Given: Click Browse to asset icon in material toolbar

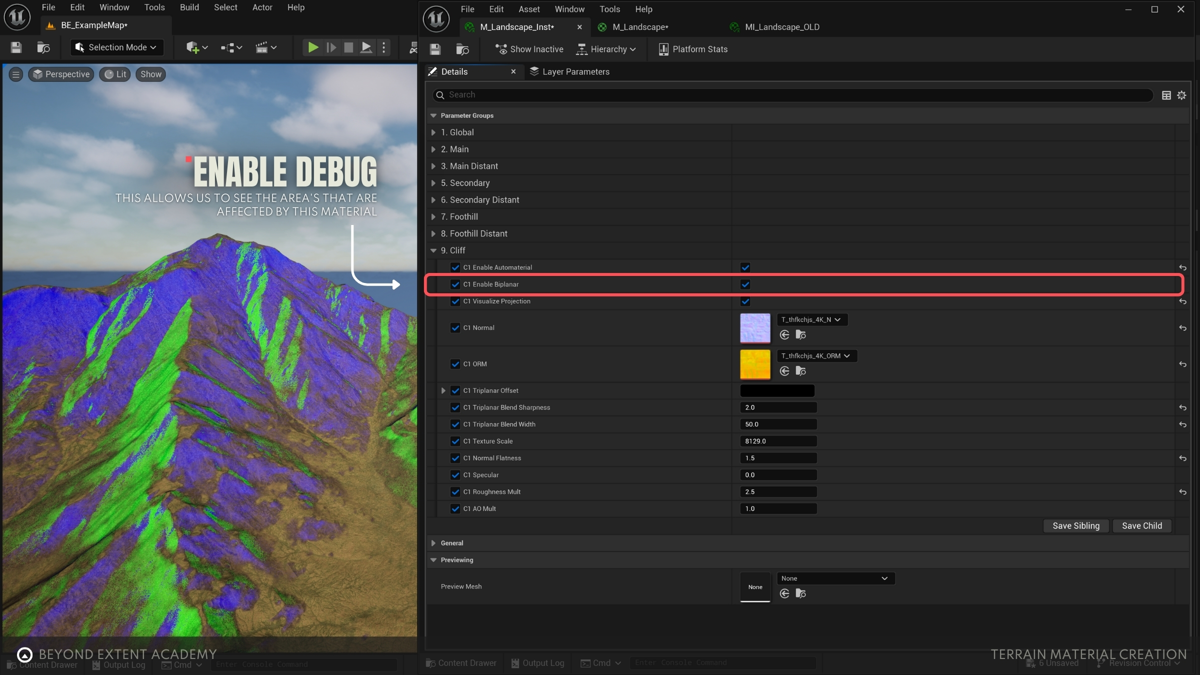Looking at the screenshot, I should tap(462, 49).
